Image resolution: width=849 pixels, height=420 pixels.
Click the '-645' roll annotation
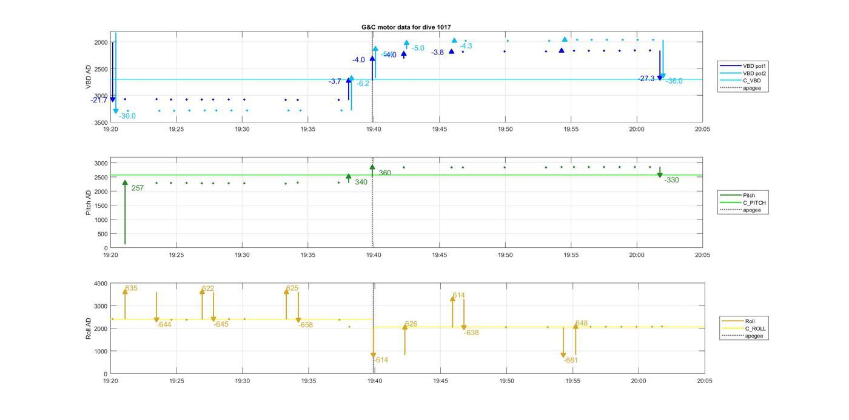coord(221,324)
